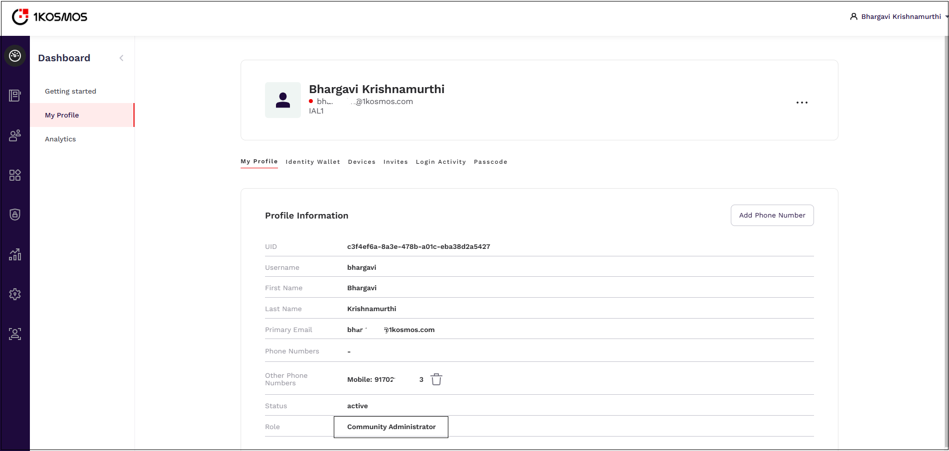Screen dimensions: 949x451
Task: Open the shield lock security icon
Action: tap(15, 215)
